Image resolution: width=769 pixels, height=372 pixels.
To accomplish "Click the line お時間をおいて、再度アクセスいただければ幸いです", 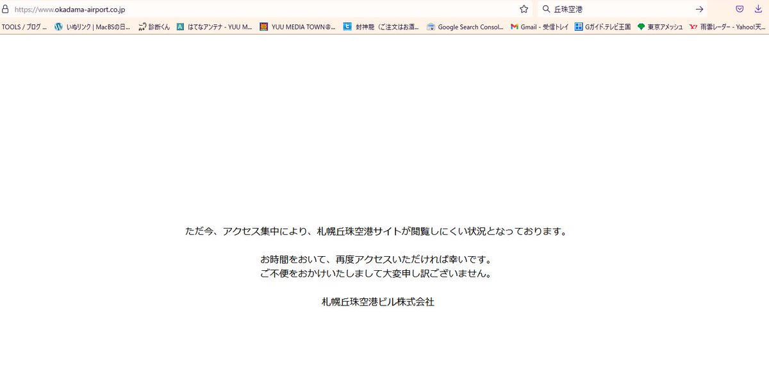I will (377, 259).
